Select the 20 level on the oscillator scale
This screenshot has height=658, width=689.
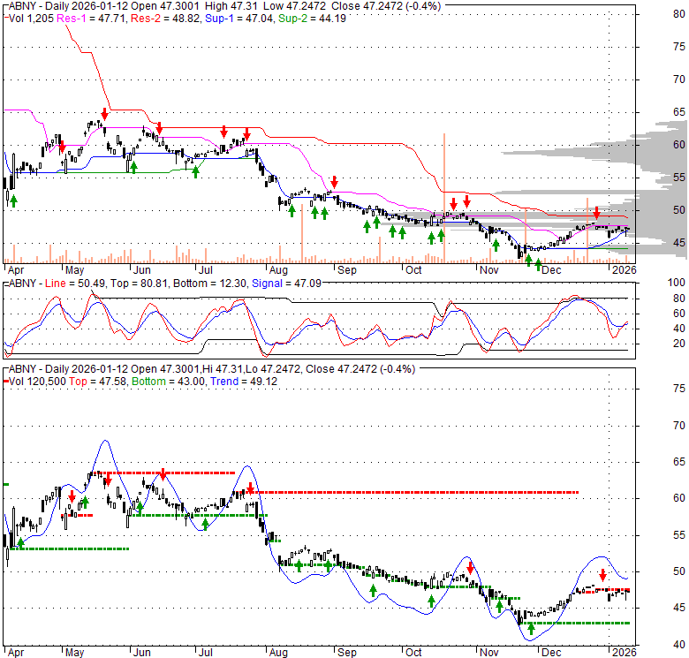(x=679, y=344)
